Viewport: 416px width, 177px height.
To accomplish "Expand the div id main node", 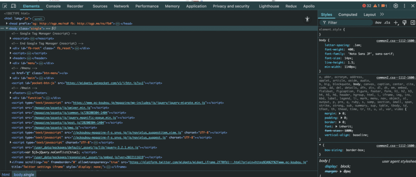I will click(11, 78).
